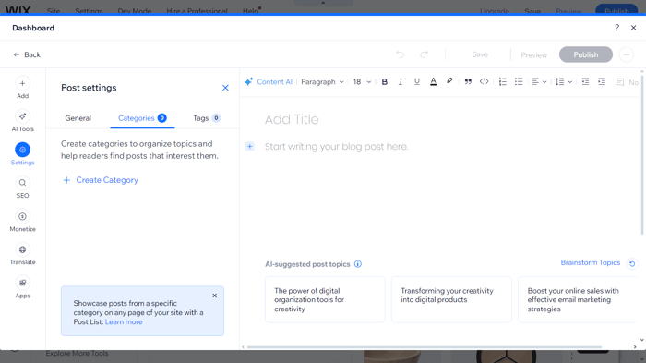Choose topic 'Boost your online sales'
Image resolution: width=646 pixels, height=363 pixels.
point(578,299)
